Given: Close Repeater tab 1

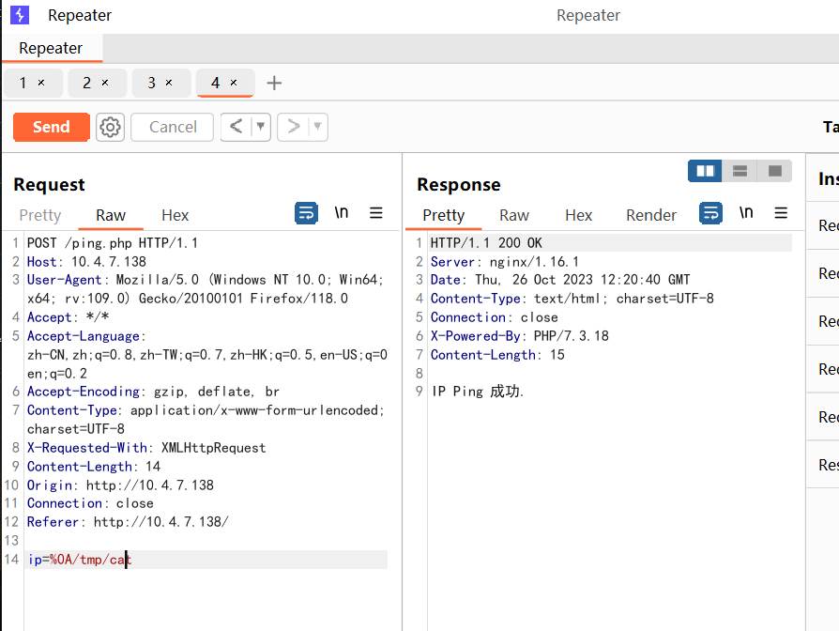Looking at the screenshot, I should [x=41, y=83].
